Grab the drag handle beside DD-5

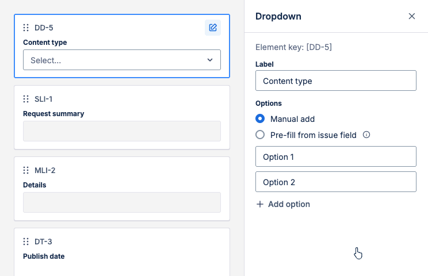[26, 28]
